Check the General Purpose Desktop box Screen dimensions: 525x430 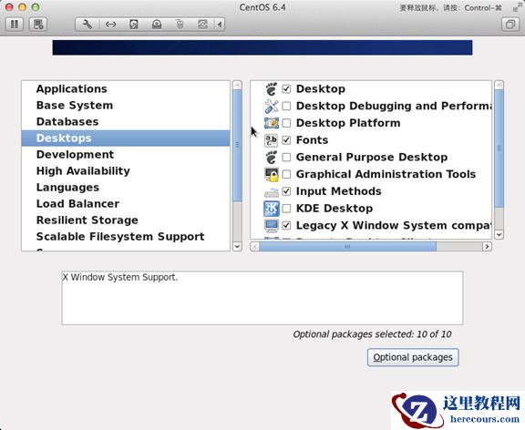(x=286, y=157)
